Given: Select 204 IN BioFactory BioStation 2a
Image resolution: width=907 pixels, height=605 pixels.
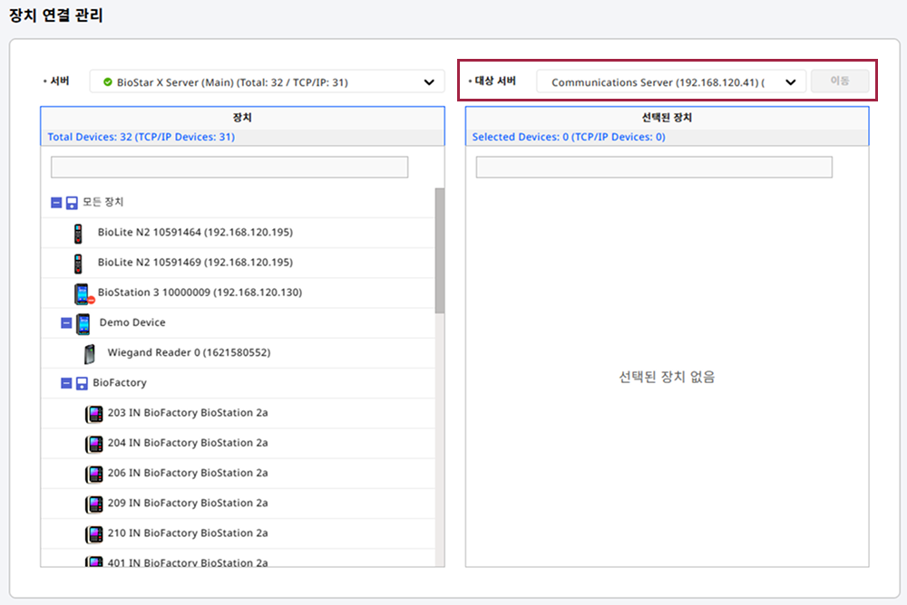Looking at the screenshot, I should click(188, 443).
